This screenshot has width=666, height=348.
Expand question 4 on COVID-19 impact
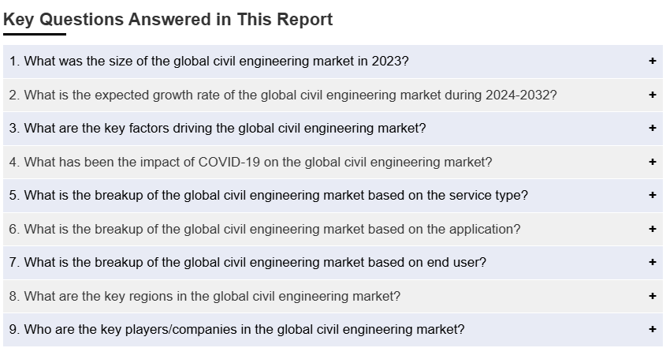(x=251, y=162)
